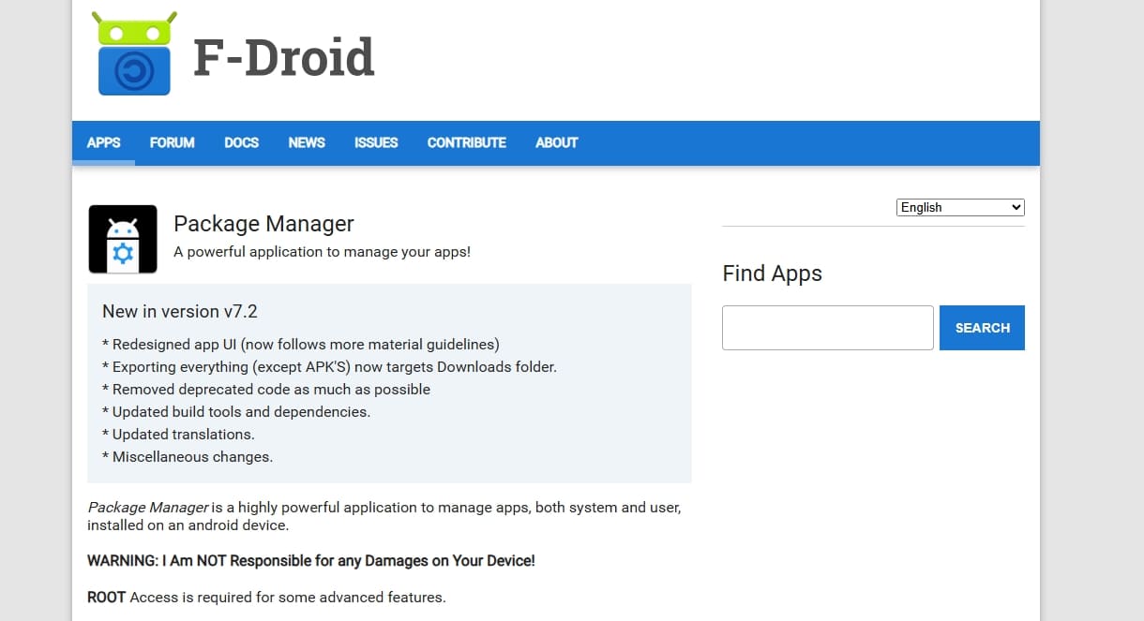
Task: Click 'Updated build tools and dependencies' line
Action: tap(236, 412)
